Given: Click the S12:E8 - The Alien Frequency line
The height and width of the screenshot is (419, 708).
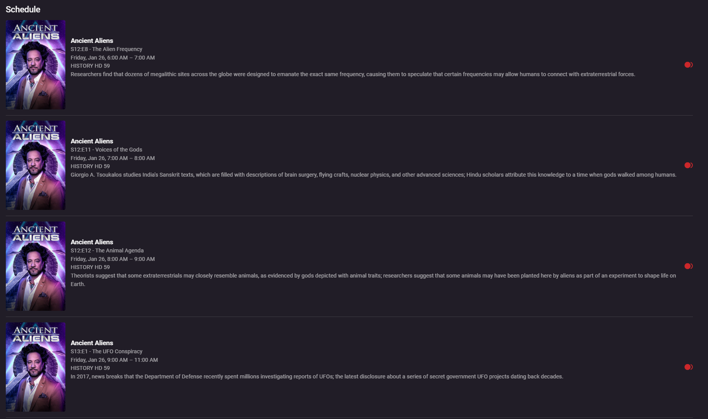Looking at the screenshot, I should pyautogui.click(x=106, y=49).
